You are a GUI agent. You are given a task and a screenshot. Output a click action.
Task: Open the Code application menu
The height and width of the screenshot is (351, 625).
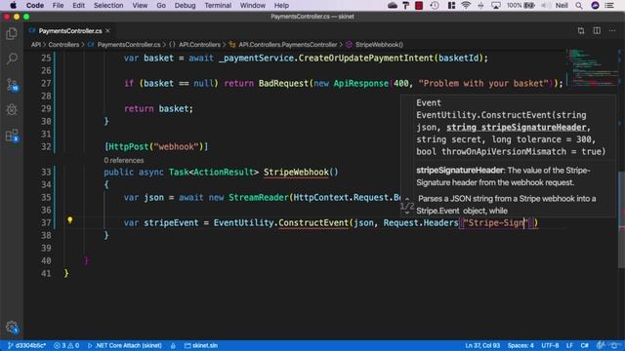[x=35, y=6]
